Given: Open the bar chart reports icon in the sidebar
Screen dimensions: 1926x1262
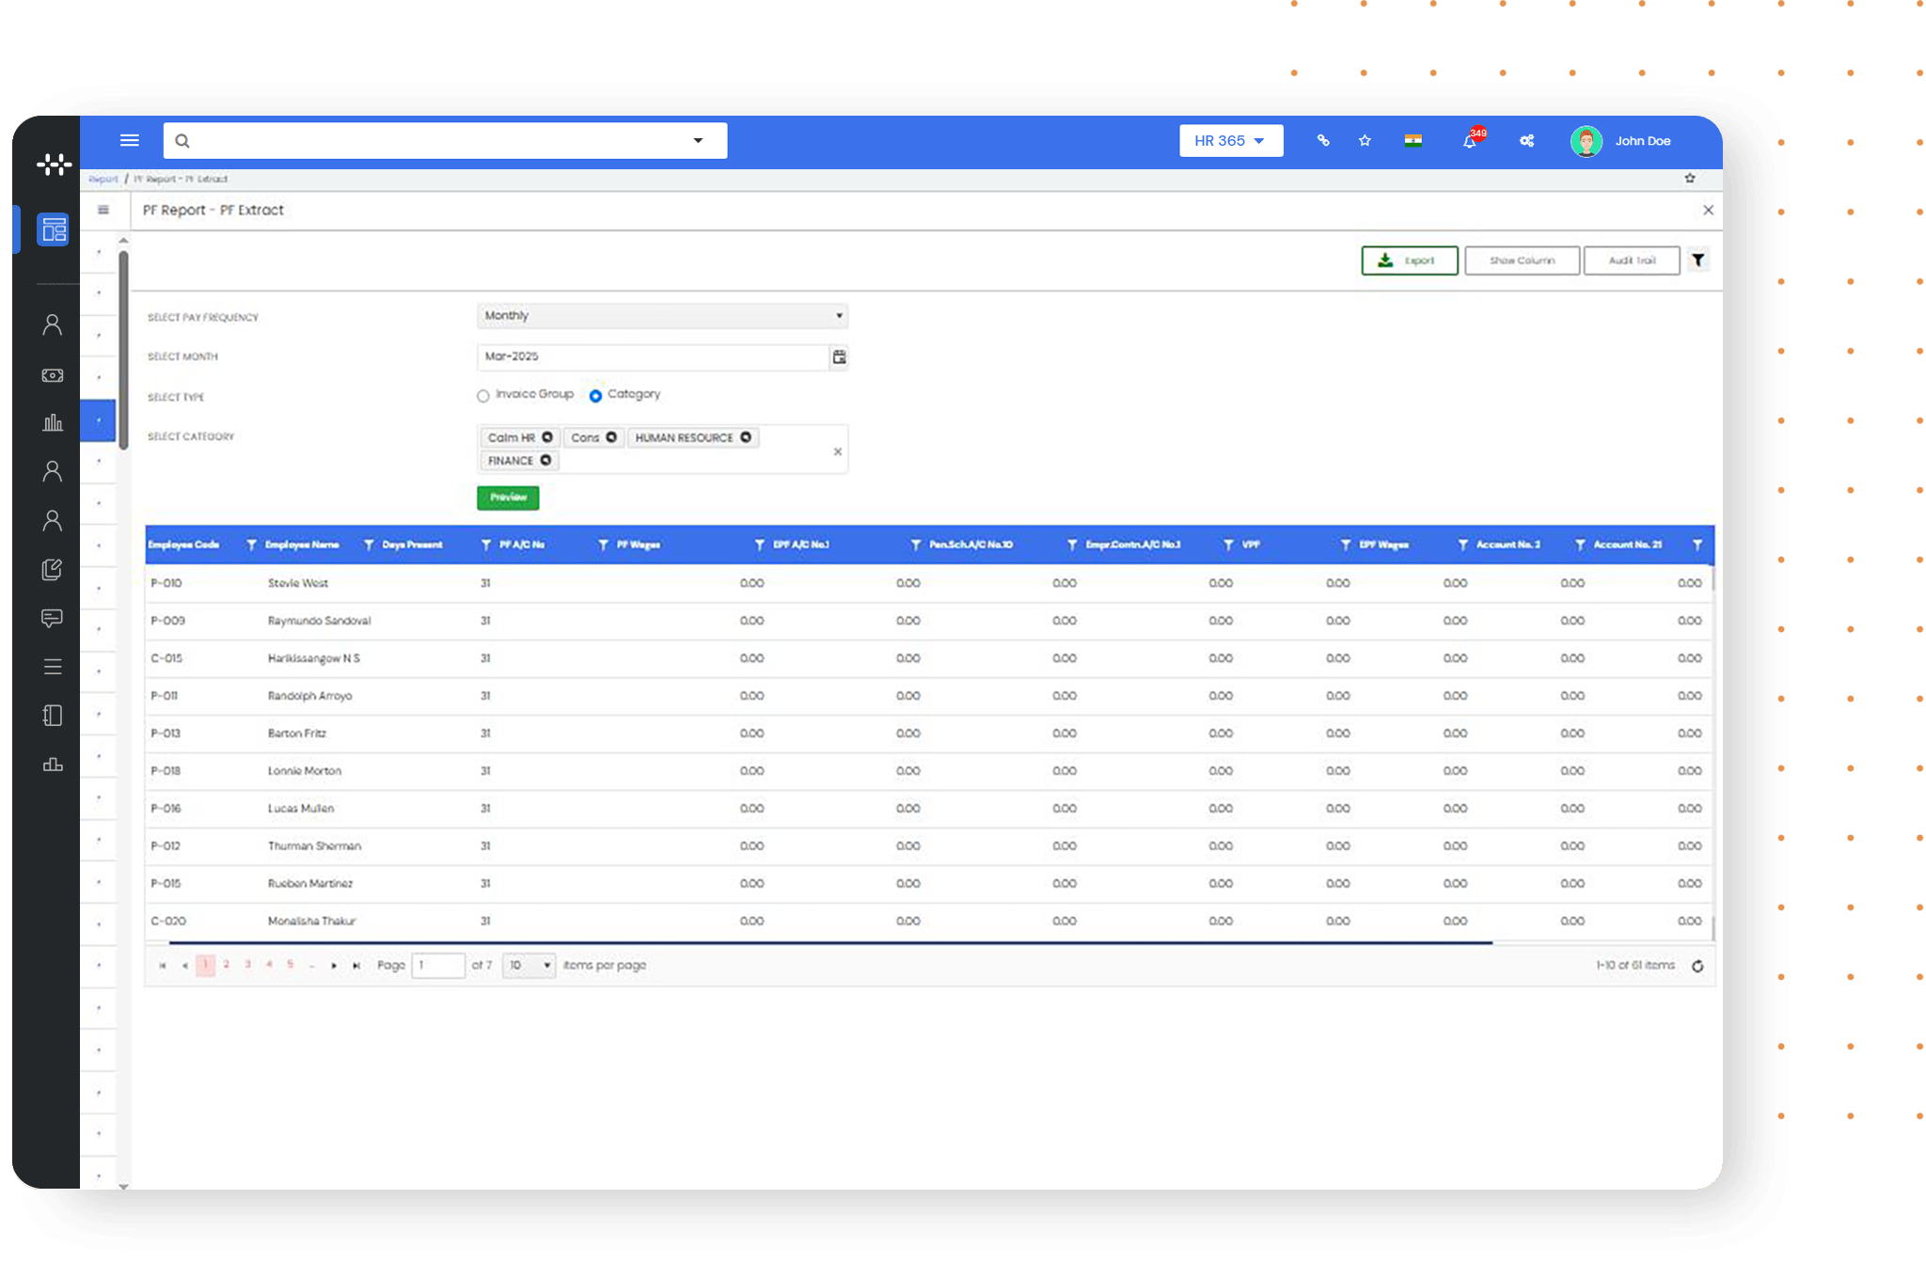Looking at the screenshot, I should [x=53, y=422].
